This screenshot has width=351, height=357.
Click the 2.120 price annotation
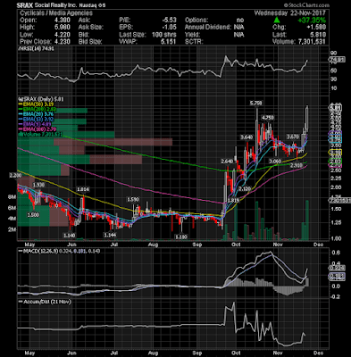[x=245, y=188]
